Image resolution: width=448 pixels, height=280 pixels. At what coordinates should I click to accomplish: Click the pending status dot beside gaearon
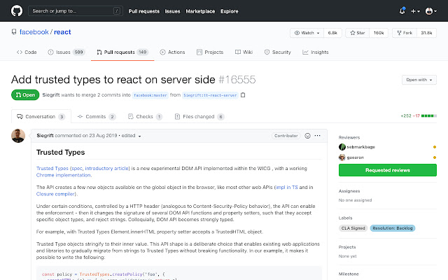click(435, 157)
